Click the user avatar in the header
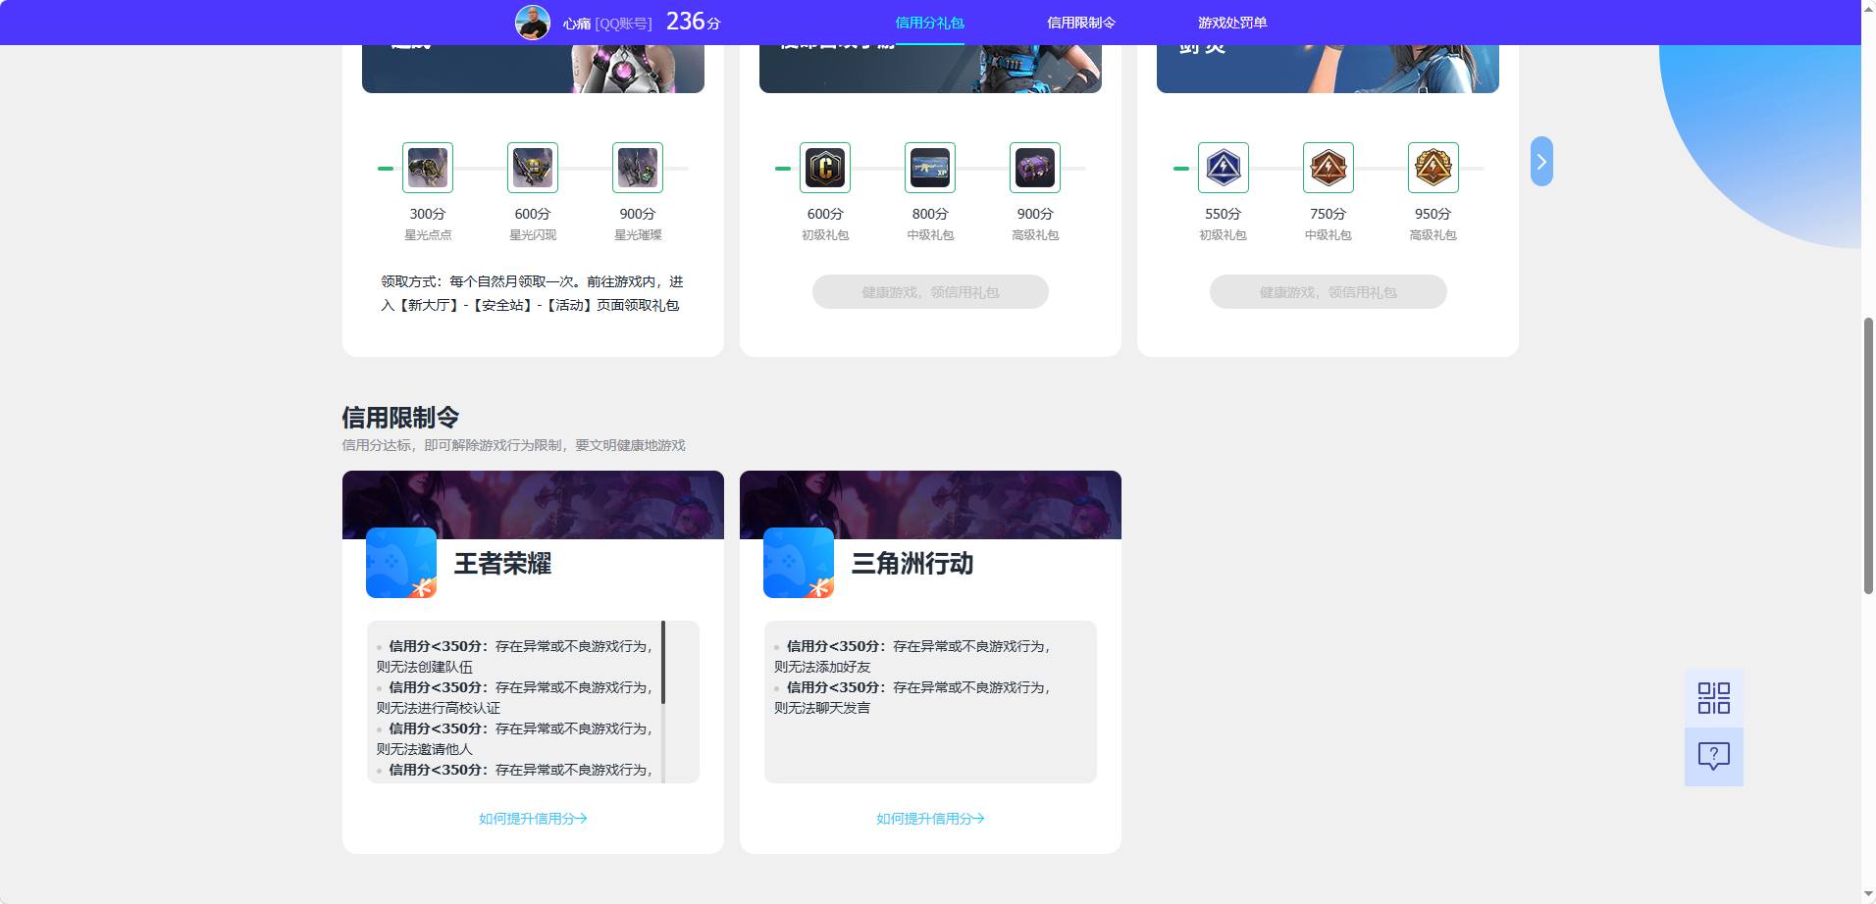Screen dimensions: 1876x904 pos(533,22)
